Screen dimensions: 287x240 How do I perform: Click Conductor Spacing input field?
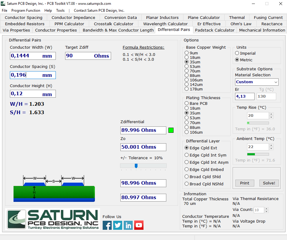33,75
